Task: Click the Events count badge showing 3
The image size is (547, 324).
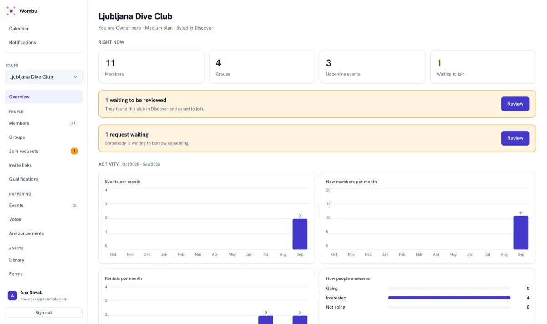Action: coord(74,205)
